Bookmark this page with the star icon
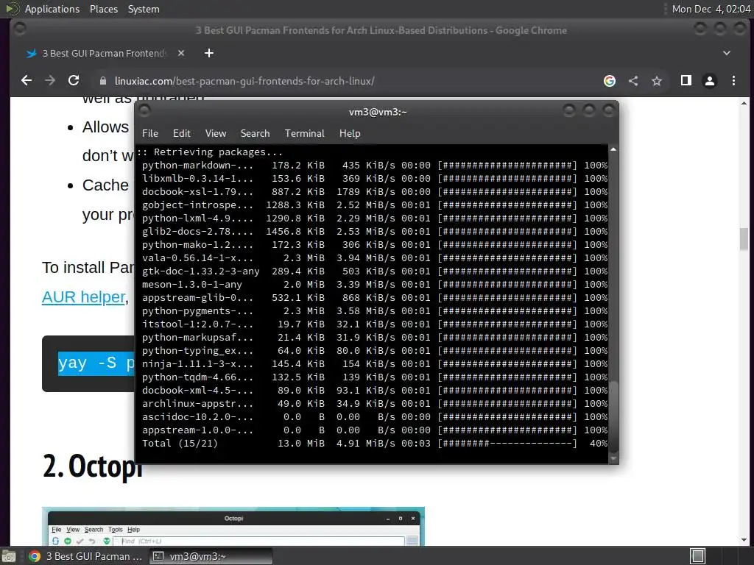The height and width of the screenshot is (565, 754). (x=657, y=81)
